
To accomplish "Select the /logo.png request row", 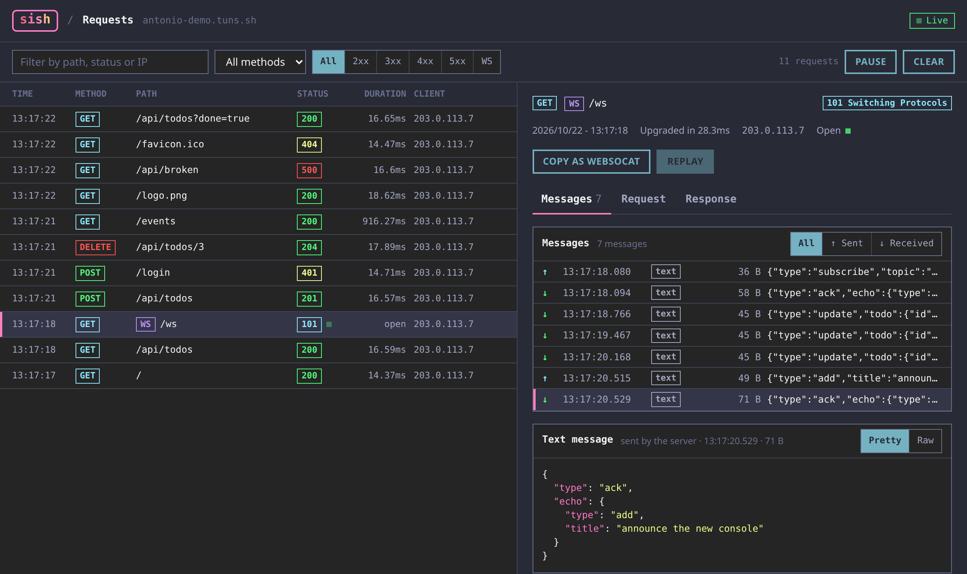I will click(x=258, y=196).
